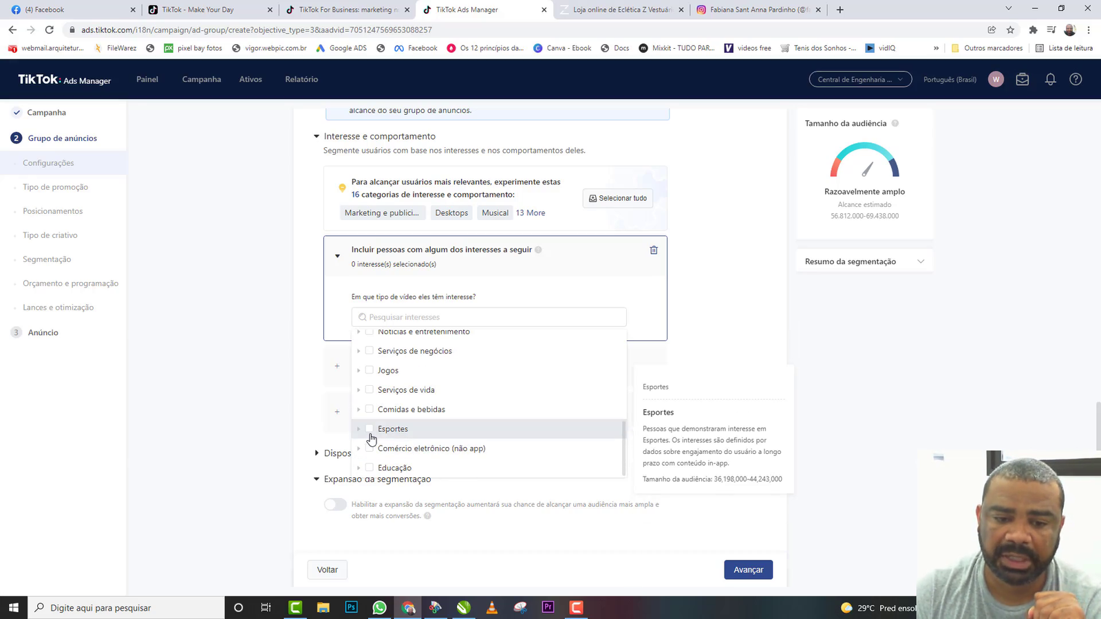Show 13 More suggested categories
The width and height of the screenshot is (1101, 619).
point(531,213)
